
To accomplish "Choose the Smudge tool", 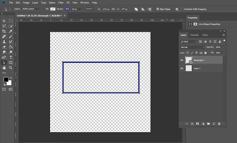I will [4, 52].
